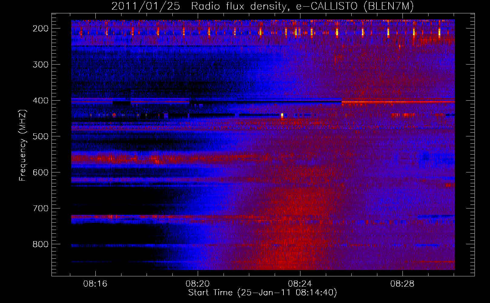Click the 400 frequency tick label
Screen dimensions: 490x303
[41, 101]
